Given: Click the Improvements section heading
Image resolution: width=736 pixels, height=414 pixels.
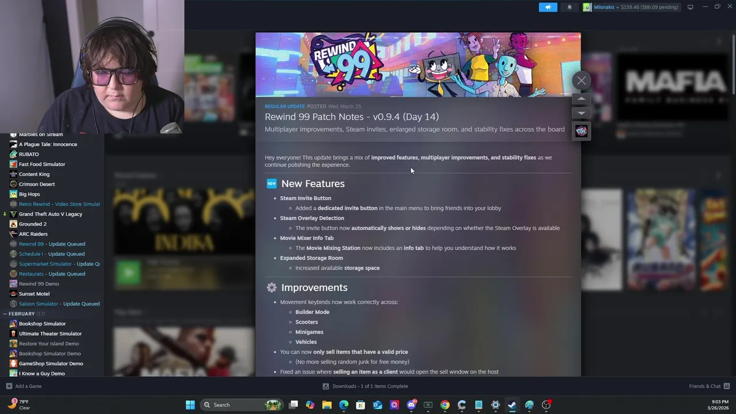Looking at the screenshot, I should (314, 287).
